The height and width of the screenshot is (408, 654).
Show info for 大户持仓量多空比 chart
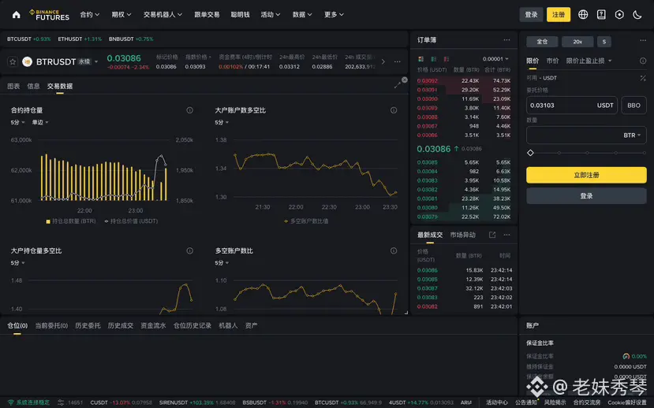pyautogui.click(x=190, y=250)
